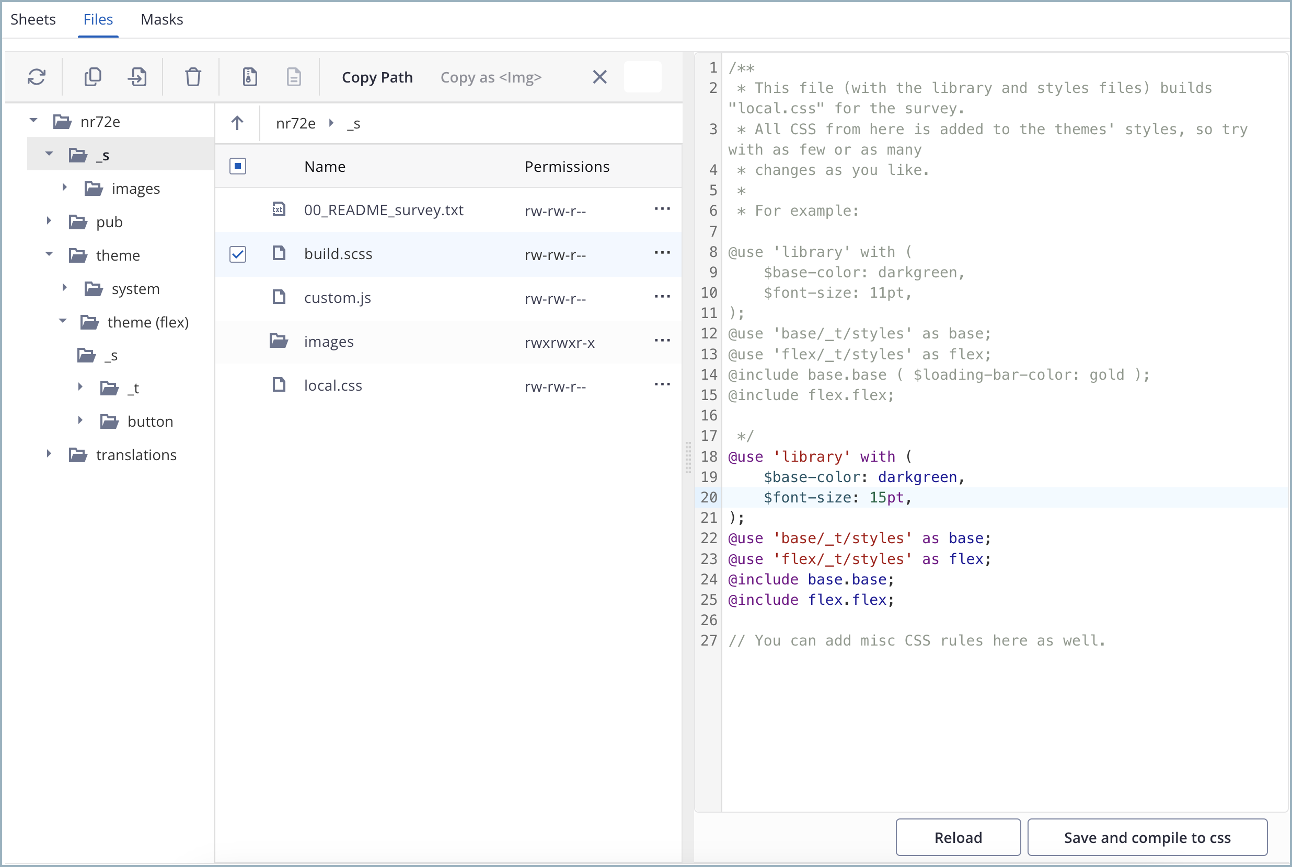Click Save and compile to css
1292x867 pixels.
[x=1147, y=837]
